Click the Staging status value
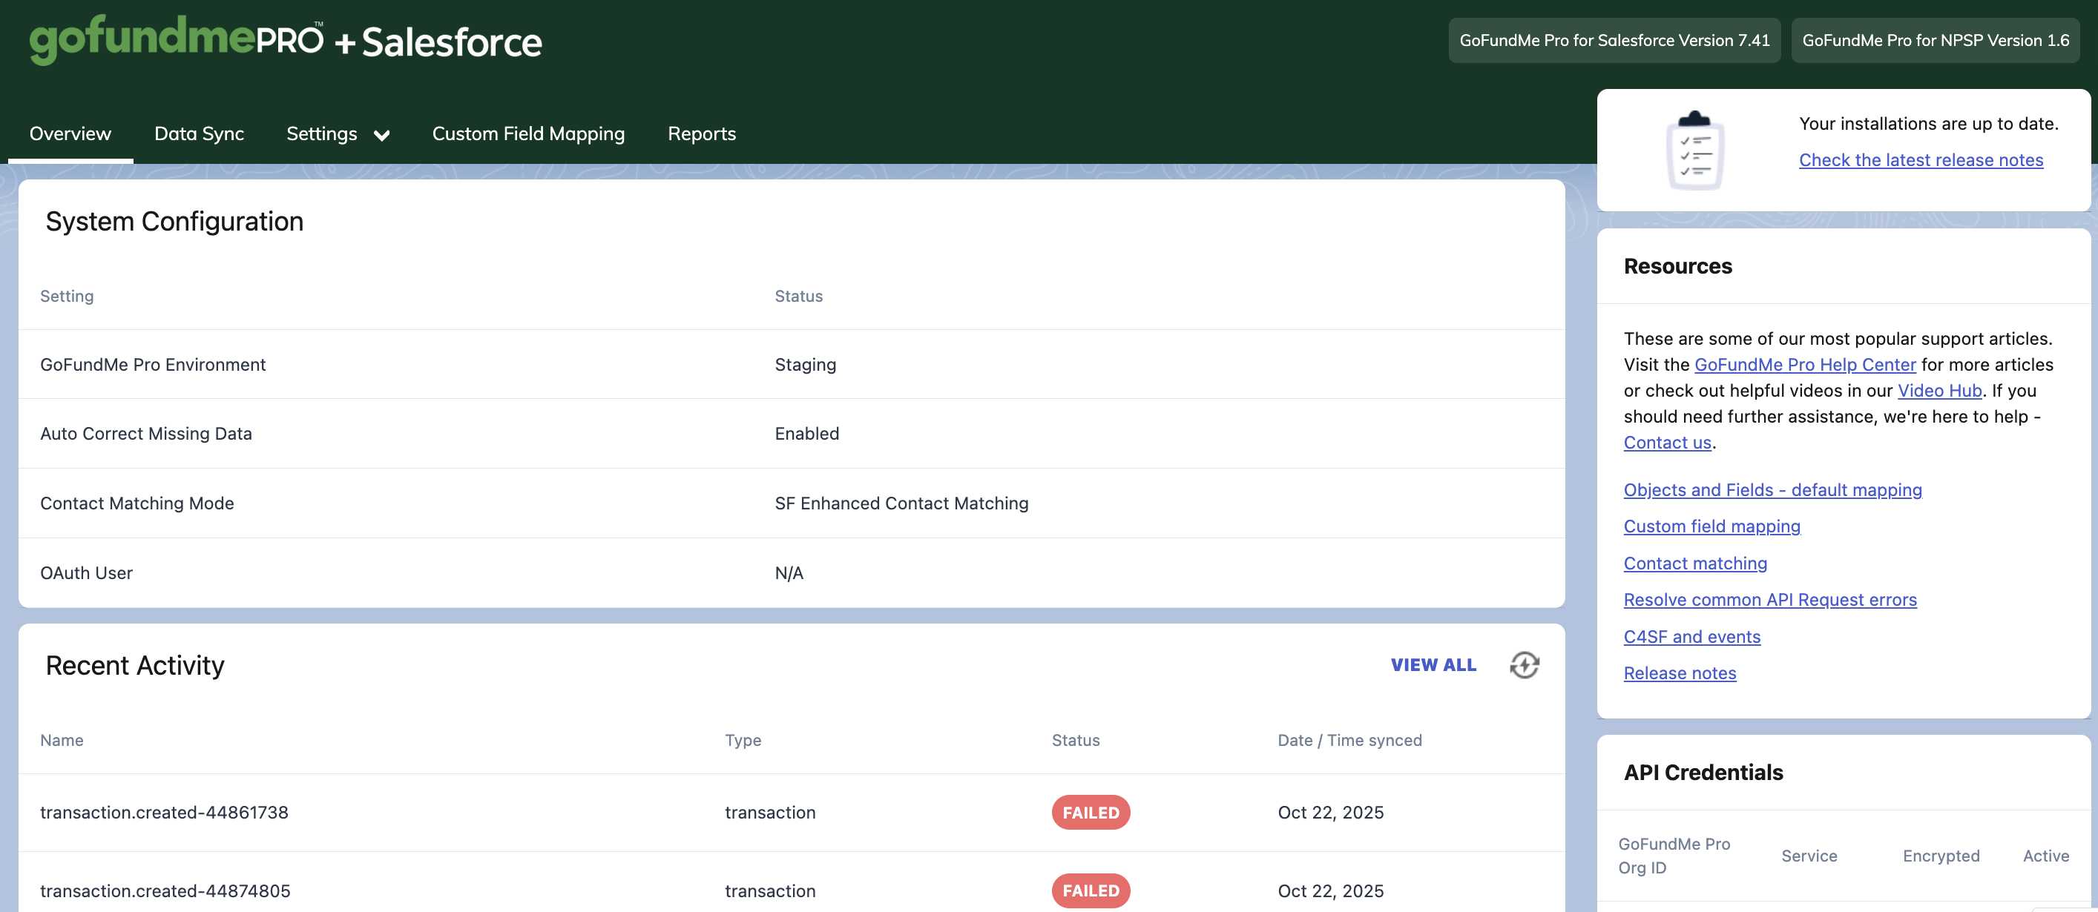The height and width of the screenshot is (912, 2098). pos(805,364)
